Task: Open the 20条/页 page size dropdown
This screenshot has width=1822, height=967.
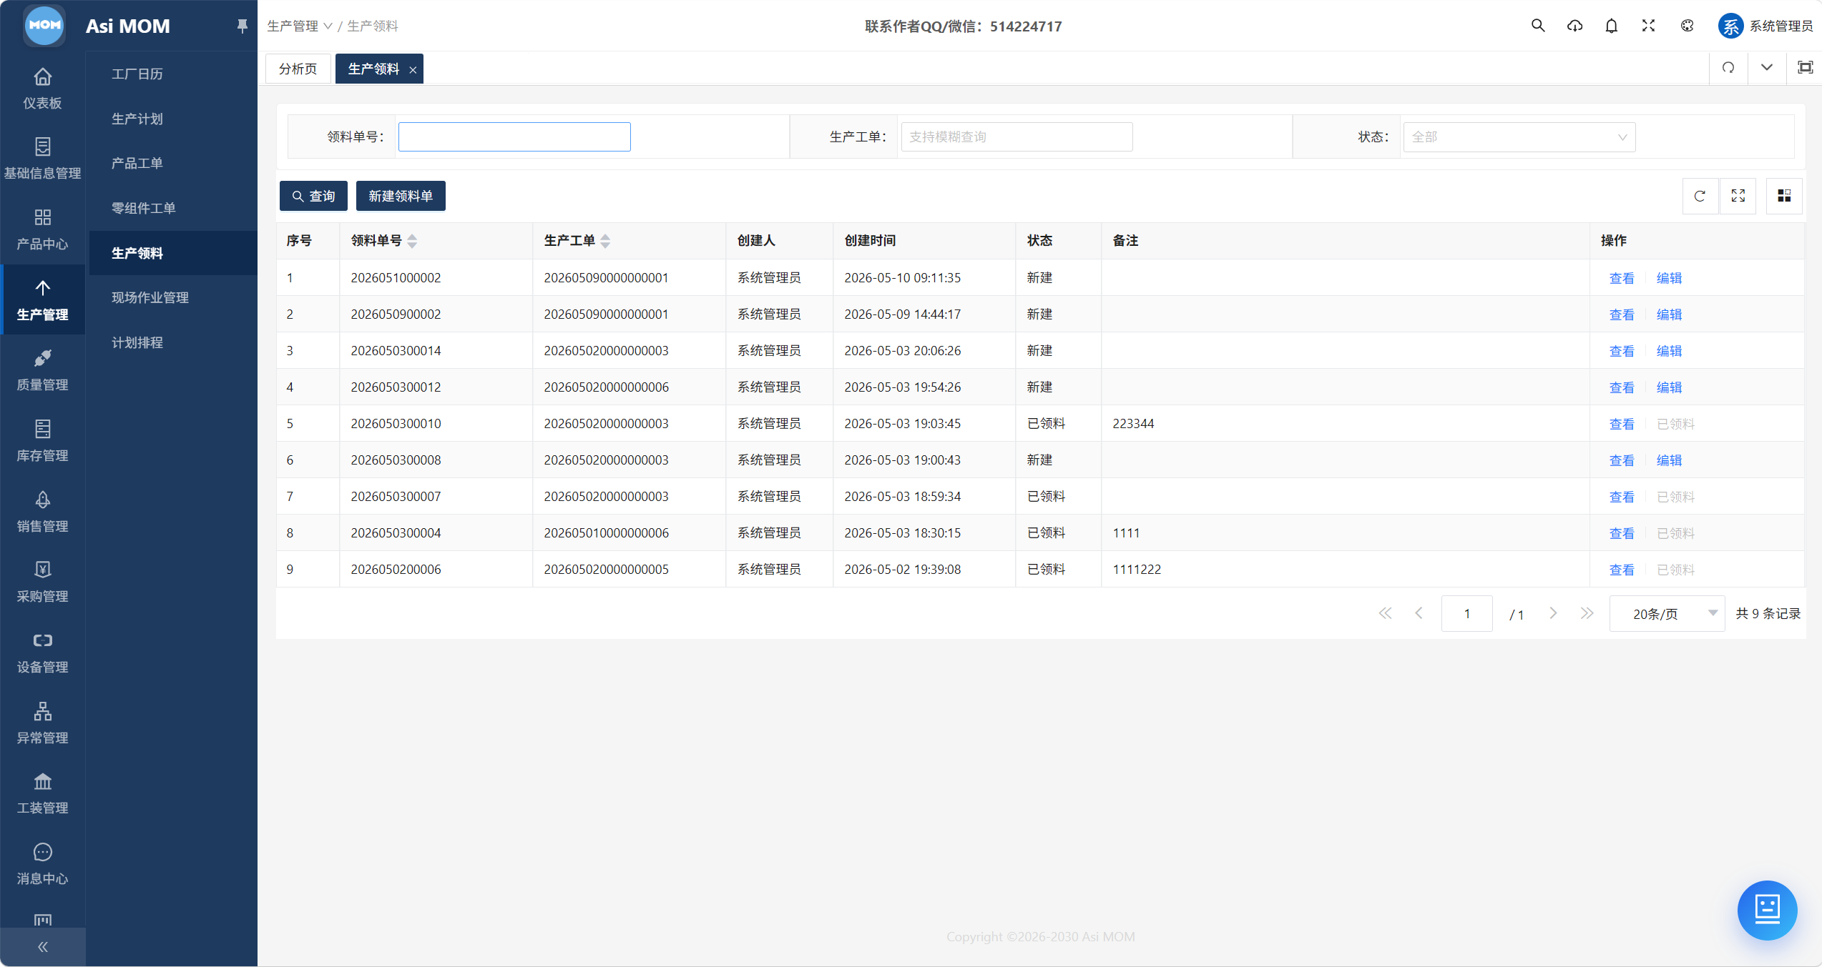Action: [1667, 613]
